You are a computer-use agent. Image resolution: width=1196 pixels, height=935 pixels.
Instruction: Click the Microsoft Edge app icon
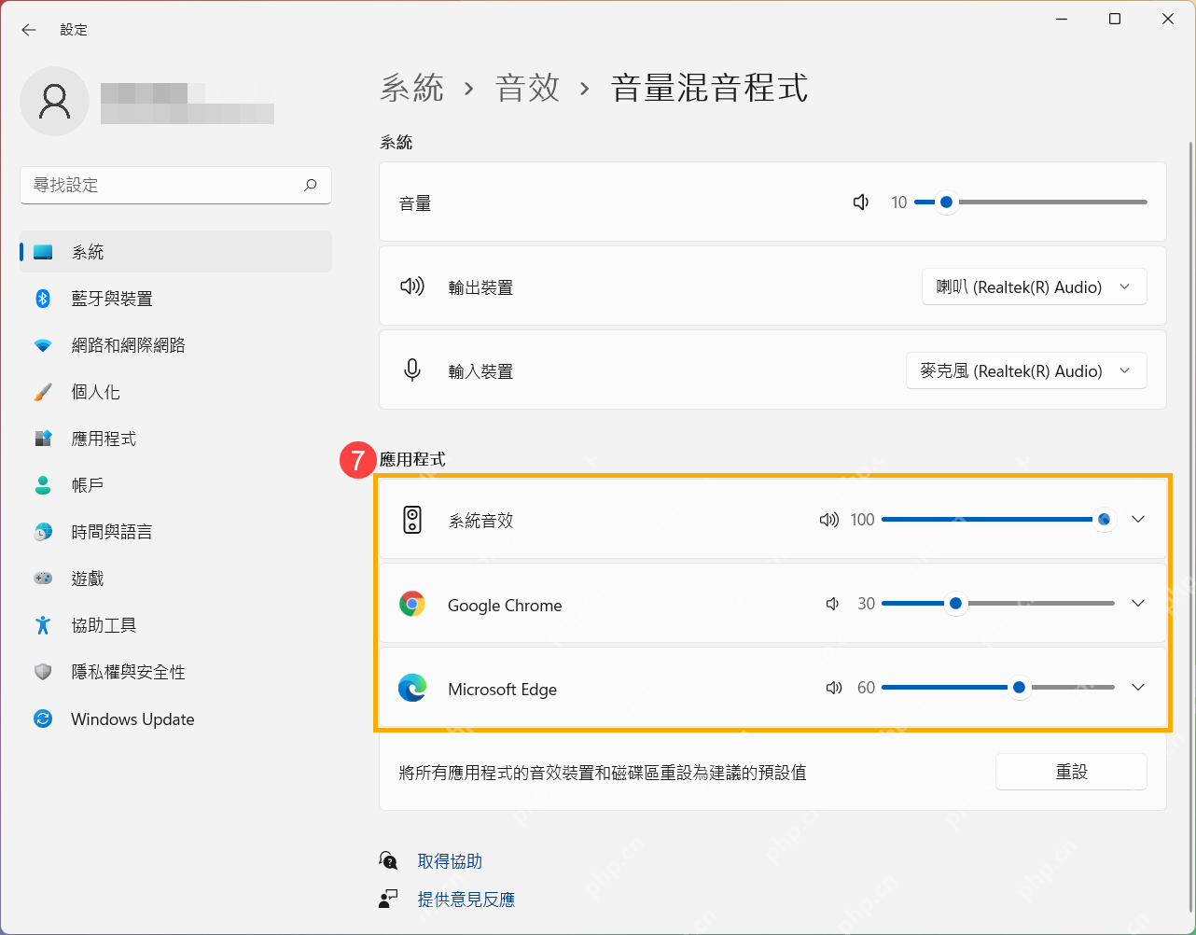pos(412,689)
